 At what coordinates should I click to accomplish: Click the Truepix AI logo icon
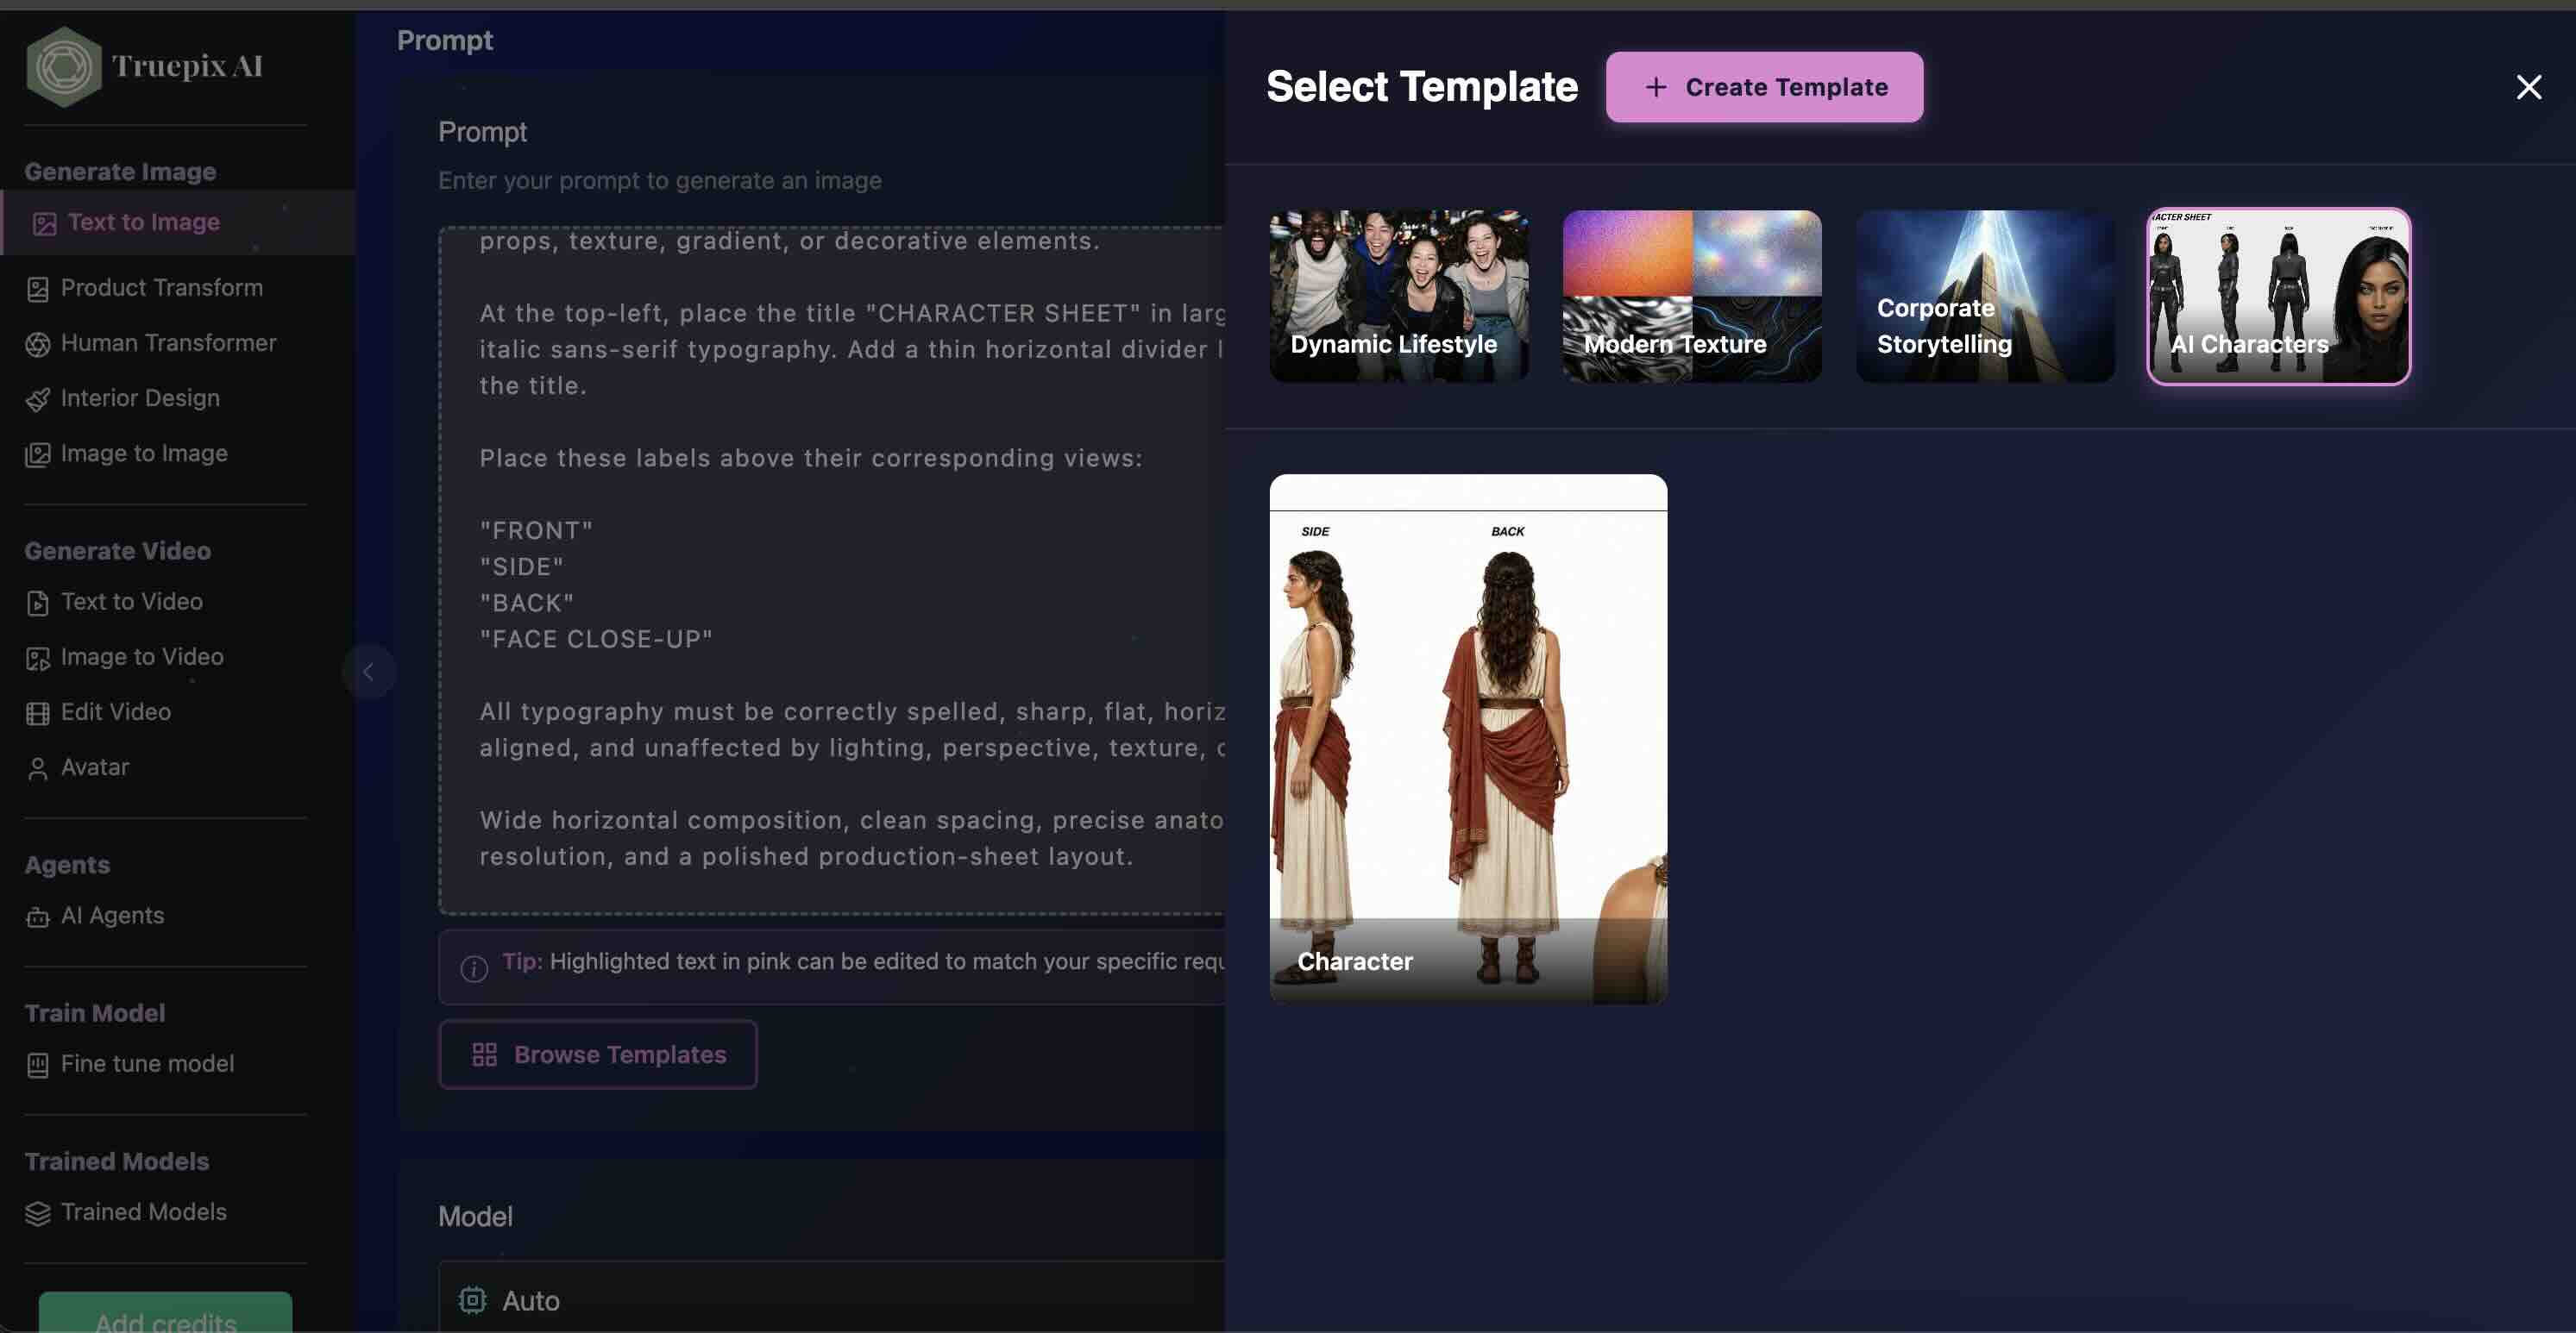click(x=64, y=66)
